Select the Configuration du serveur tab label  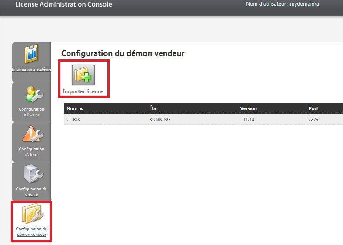click(x=31, y=192)
